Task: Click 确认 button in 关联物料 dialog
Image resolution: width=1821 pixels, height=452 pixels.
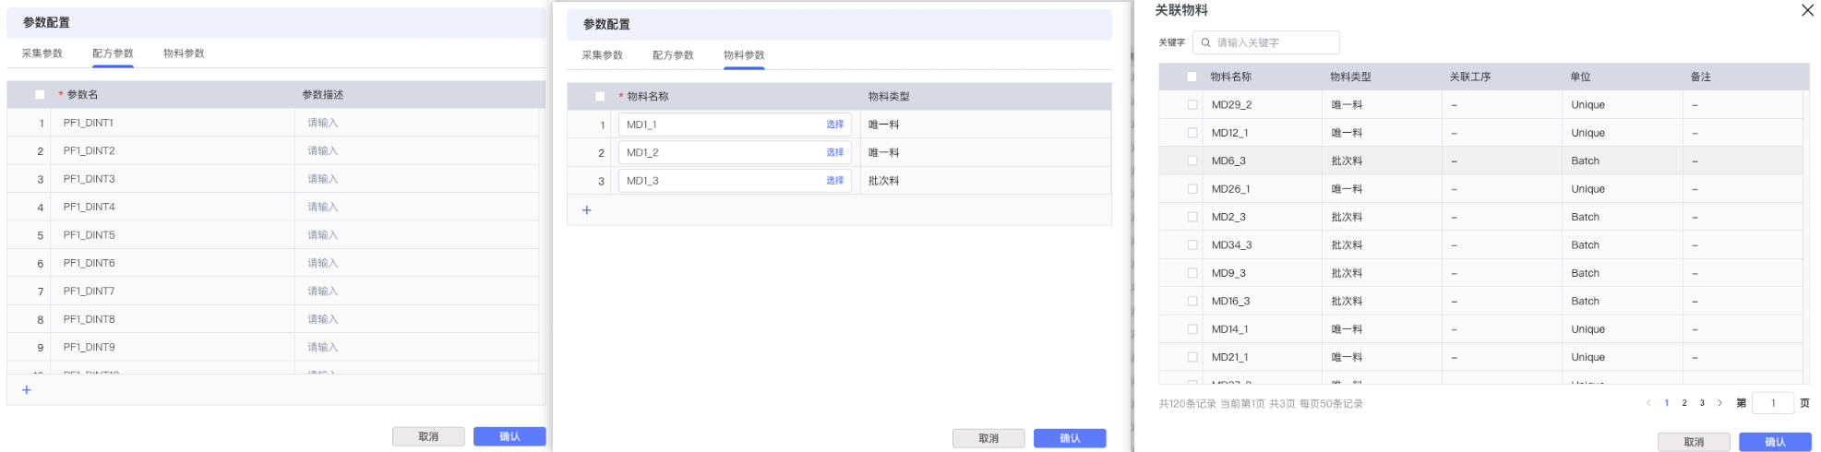Action: (x=1774, y=442)
